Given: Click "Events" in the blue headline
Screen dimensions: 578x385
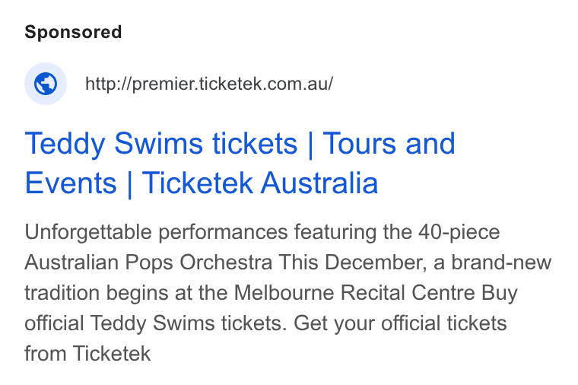Looking at the screenshot, I should (x=71, y=183).
